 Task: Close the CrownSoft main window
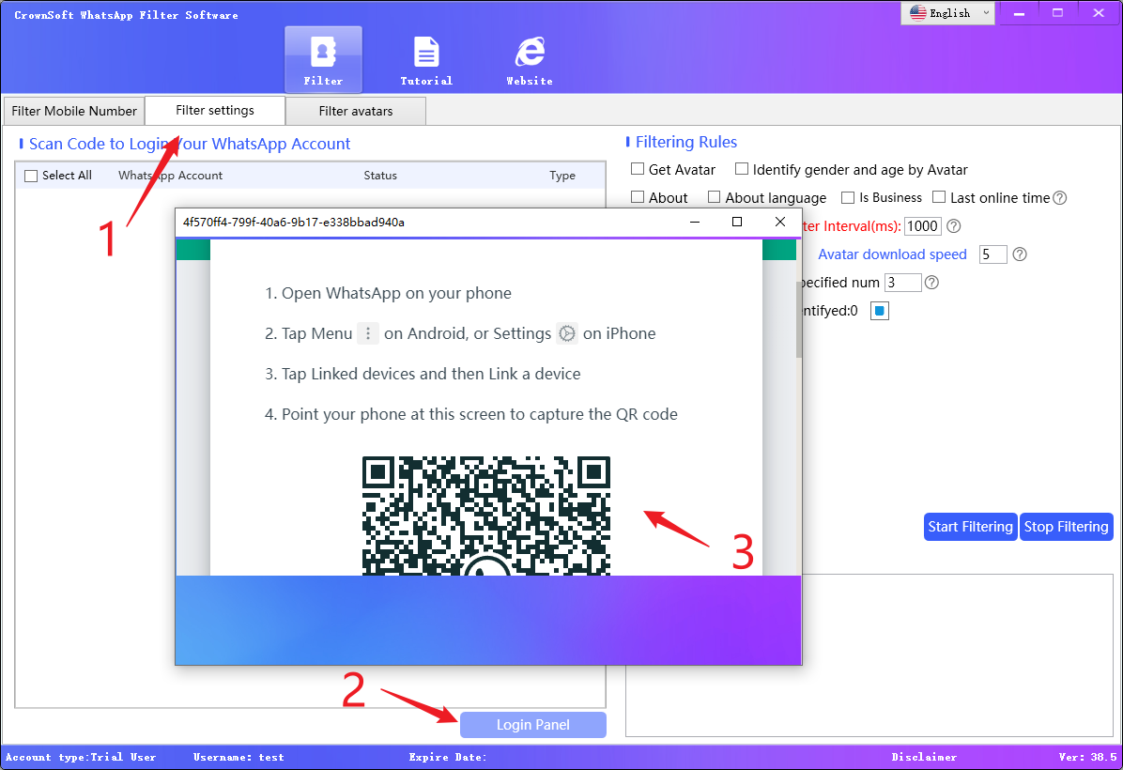click(1099, 13)
